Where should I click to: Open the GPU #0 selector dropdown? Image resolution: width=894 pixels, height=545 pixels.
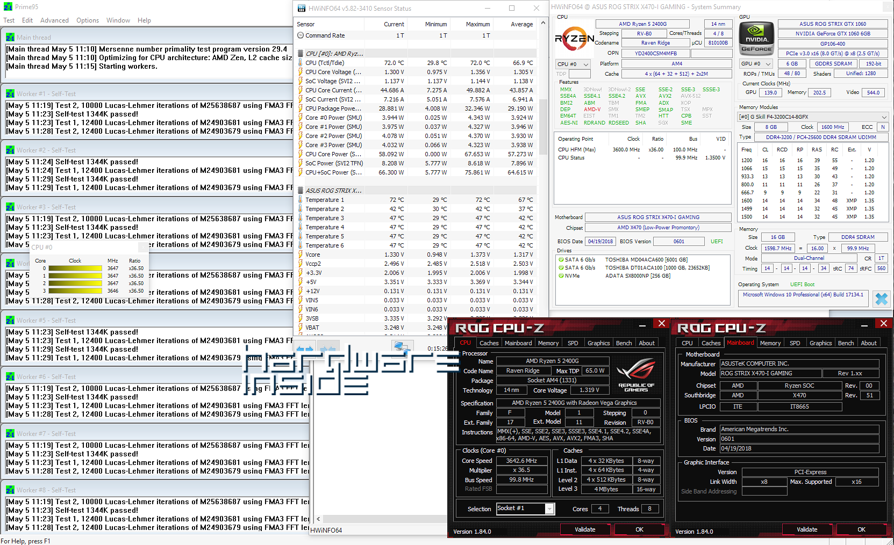point(756,63)
